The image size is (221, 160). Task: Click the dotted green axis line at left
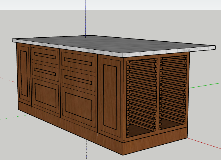coord(9,118)
